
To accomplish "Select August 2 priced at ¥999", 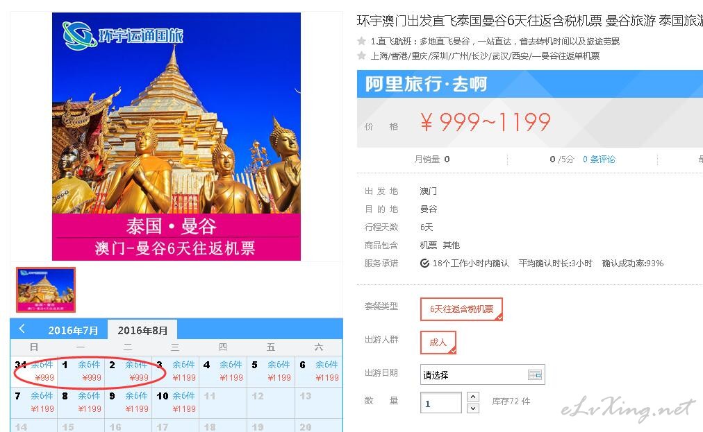I will click(x=129, y=371).
